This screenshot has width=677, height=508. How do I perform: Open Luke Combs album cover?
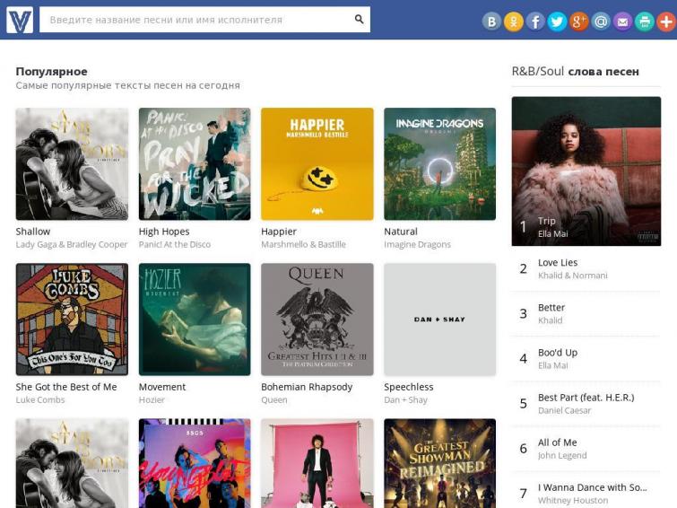click(72, 319)
